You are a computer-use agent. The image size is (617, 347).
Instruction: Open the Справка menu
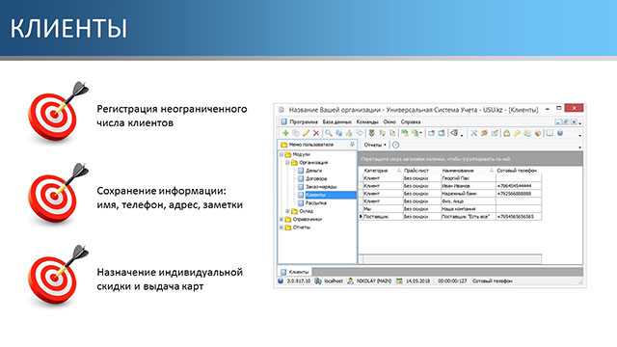(411, 122)
